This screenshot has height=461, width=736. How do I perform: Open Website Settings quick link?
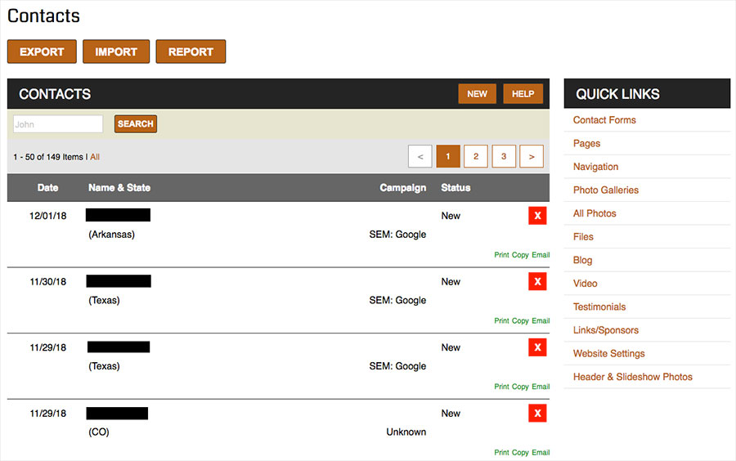pyautogui.click(x=608, y=354)
